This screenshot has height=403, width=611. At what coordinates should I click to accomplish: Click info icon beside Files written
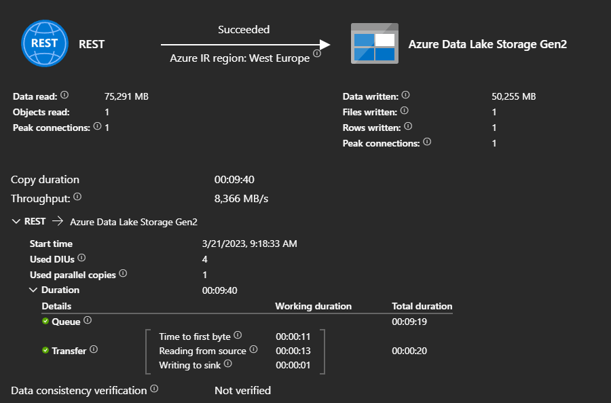405,111
